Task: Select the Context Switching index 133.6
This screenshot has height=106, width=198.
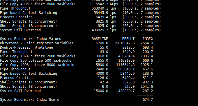Action: [148, 74]
